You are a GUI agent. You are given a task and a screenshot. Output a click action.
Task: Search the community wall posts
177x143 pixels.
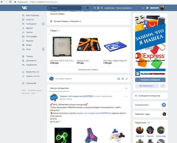(126, 88)
